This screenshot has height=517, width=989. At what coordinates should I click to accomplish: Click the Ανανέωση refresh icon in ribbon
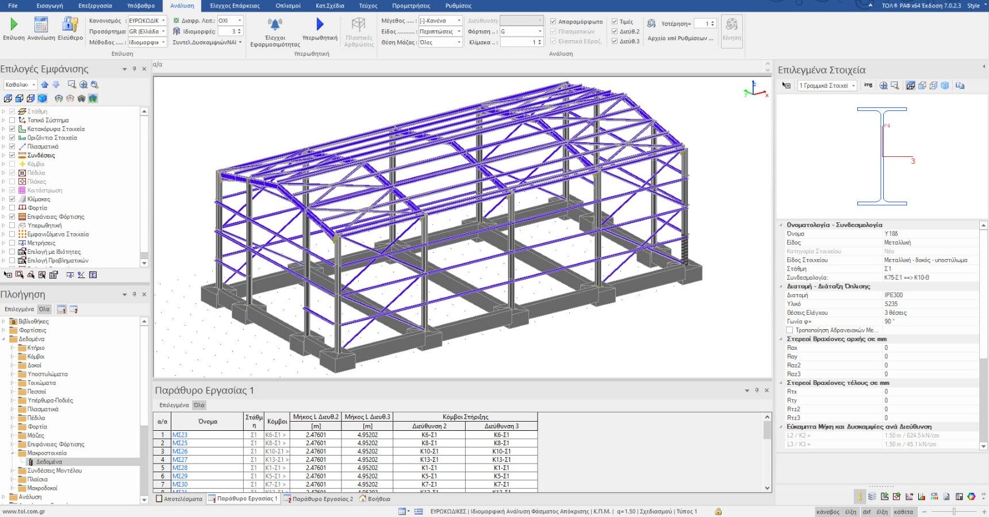(x=41, y=24)
